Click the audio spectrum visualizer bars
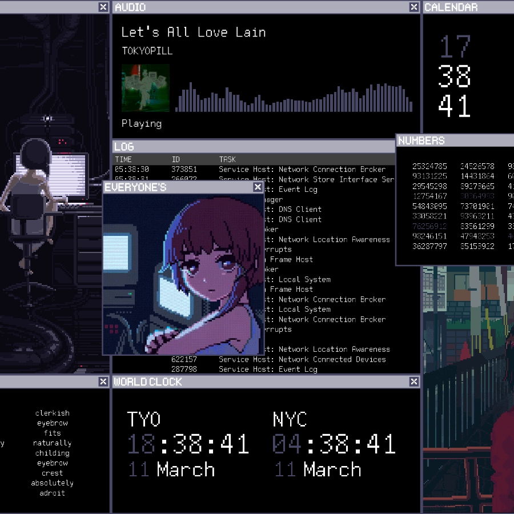The image size is (514, 514). (294, 97)
